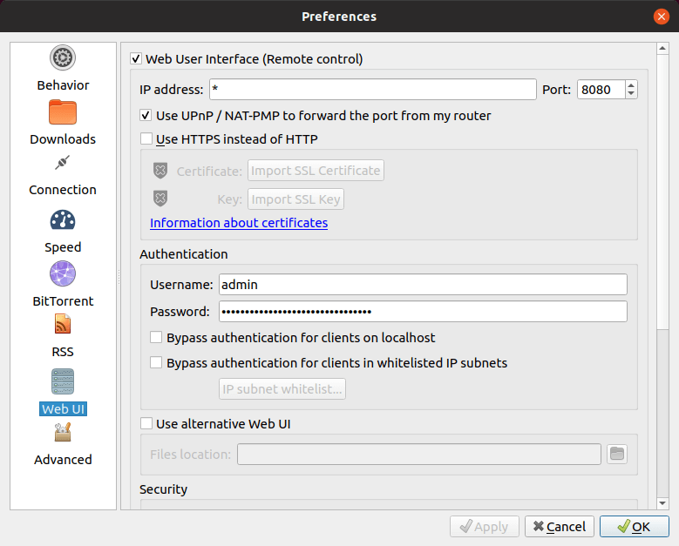The height and width of the screenshot is (546, 679).
Task: Decrease the port number with down arrow
Action: [x=631, y=93]
